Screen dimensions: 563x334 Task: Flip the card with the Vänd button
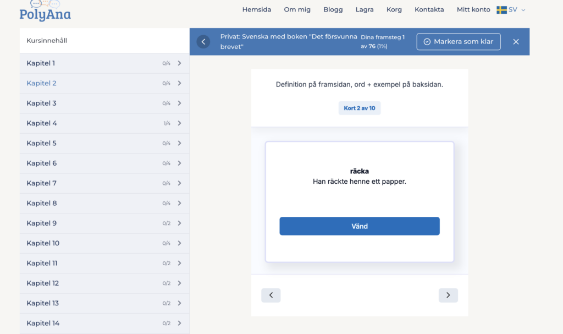tap(360, 226)
